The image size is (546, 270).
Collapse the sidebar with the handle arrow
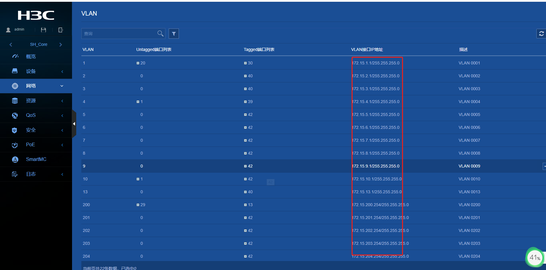coord(74,123)
